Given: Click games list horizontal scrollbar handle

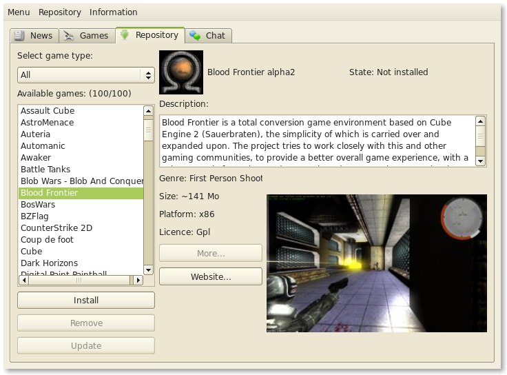Looking at the screenshot, I should pyautogui.click(x=79, y=280).
